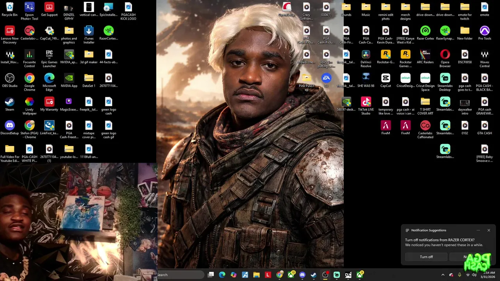Select the iTunes Installer icon
This screenshot has height=281, width=500.
pyautogui.click(x=89, y=35)
